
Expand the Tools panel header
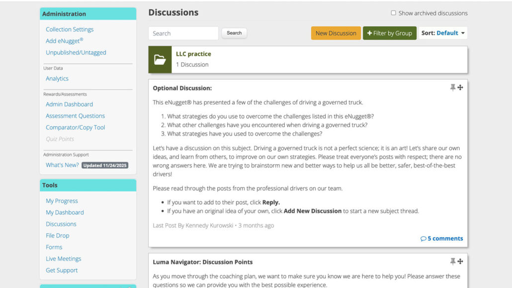point(50,185)
